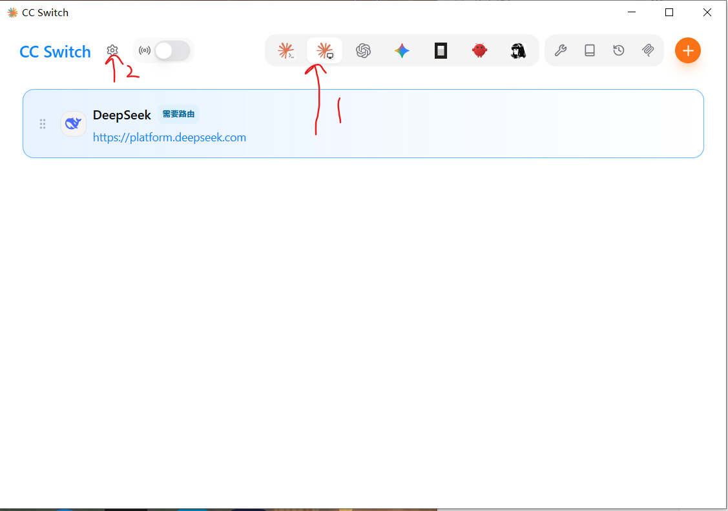Open the history clock icon
This screenshot has height=511, width=728.
(x=618, y=50)
